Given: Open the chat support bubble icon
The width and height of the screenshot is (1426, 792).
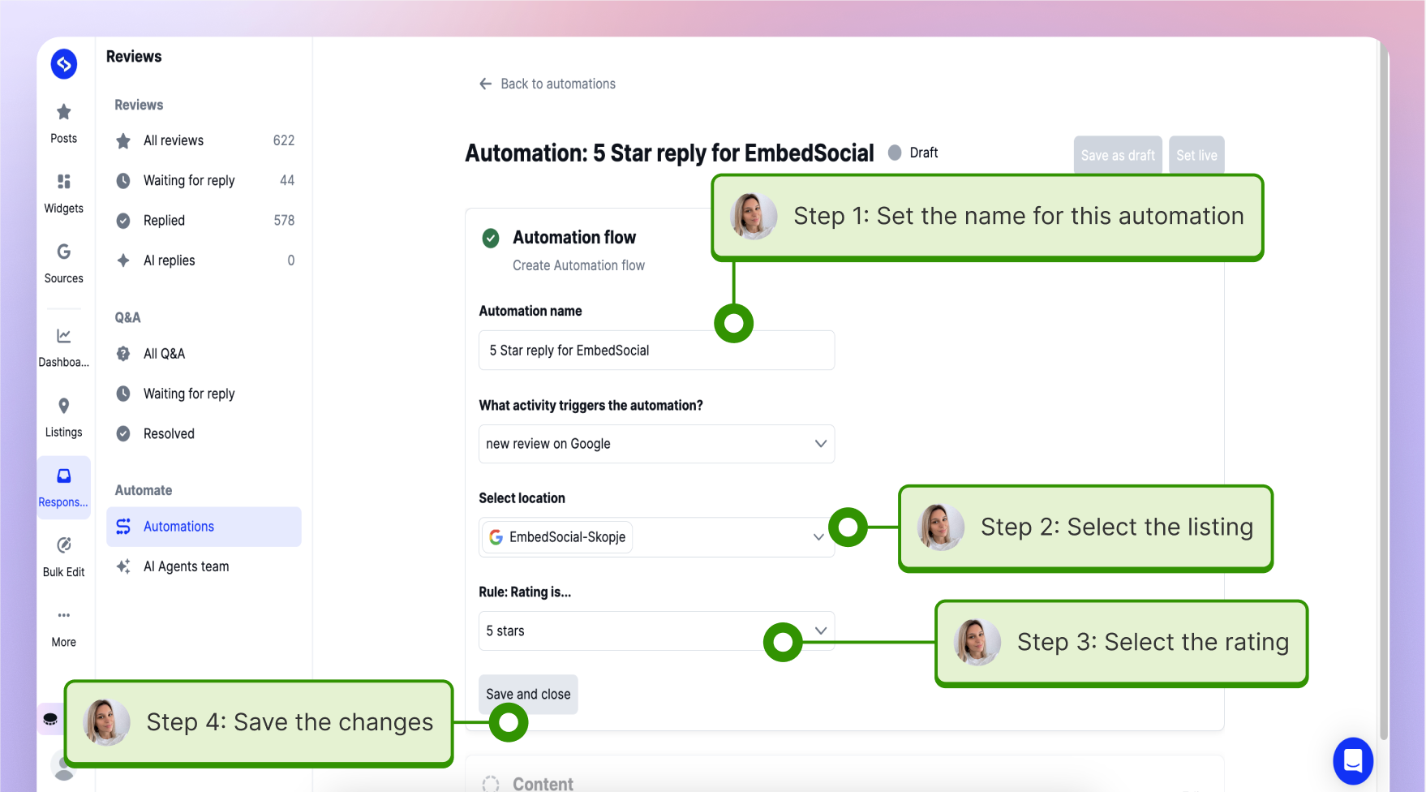Looking at the screenshot, I should 1353,760.
